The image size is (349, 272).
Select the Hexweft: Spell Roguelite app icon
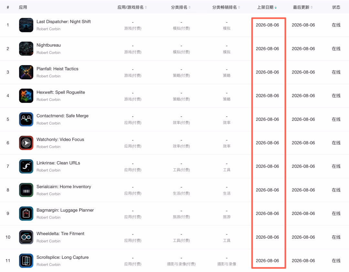click(x=26, y=96)
